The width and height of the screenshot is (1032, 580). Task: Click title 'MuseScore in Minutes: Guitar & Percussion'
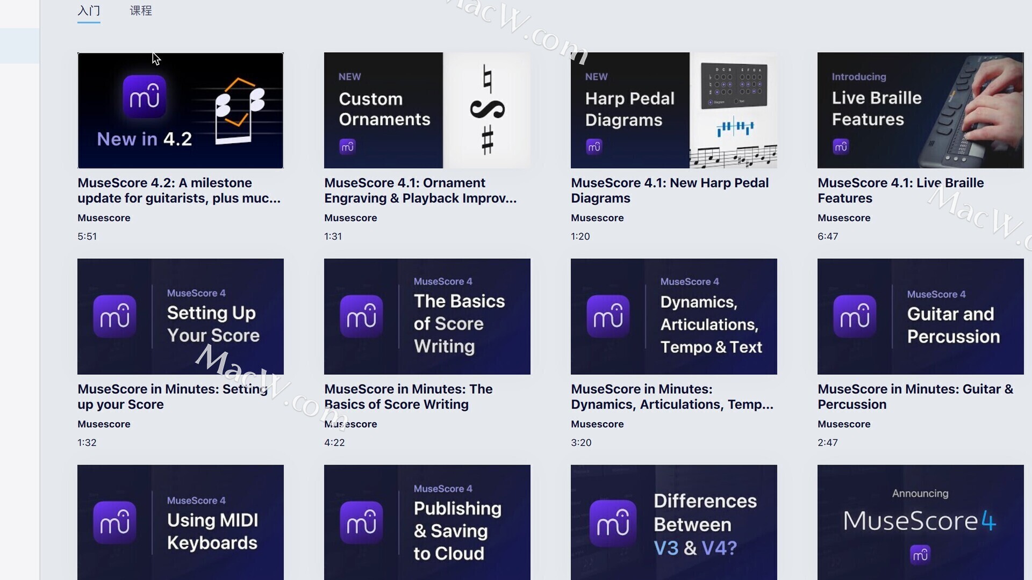point(915,397)
